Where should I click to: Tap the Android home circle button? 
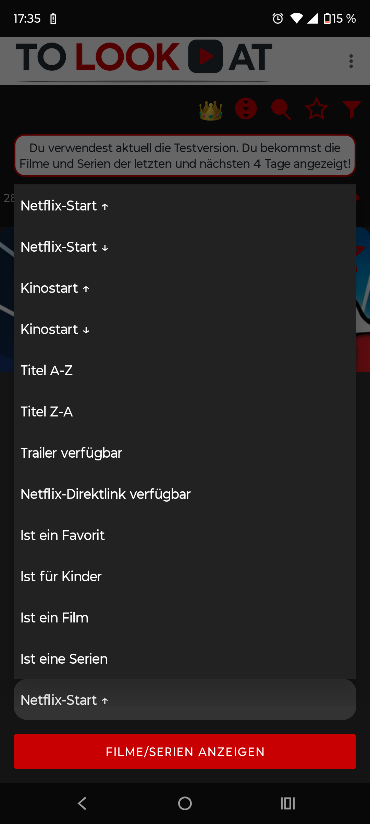pos(185,803)
